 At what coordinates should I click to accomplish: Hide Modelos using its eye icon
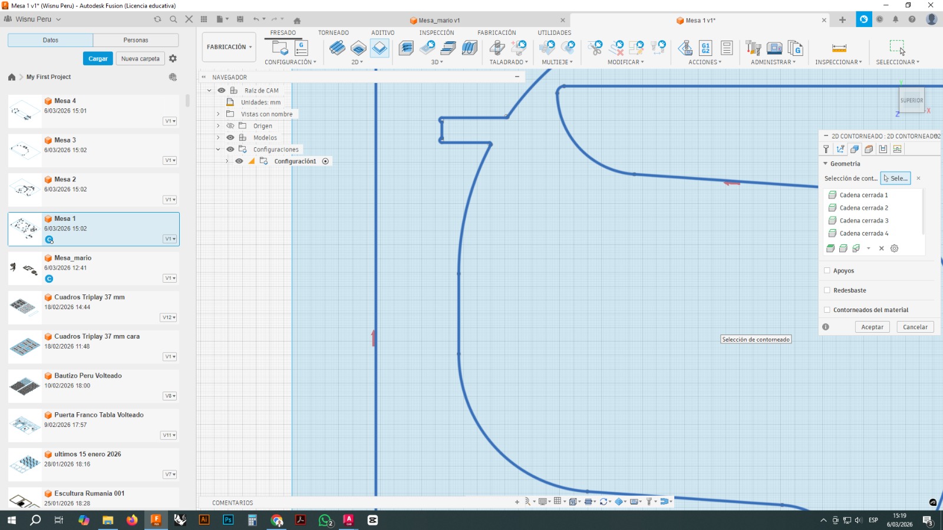point(230,138)
